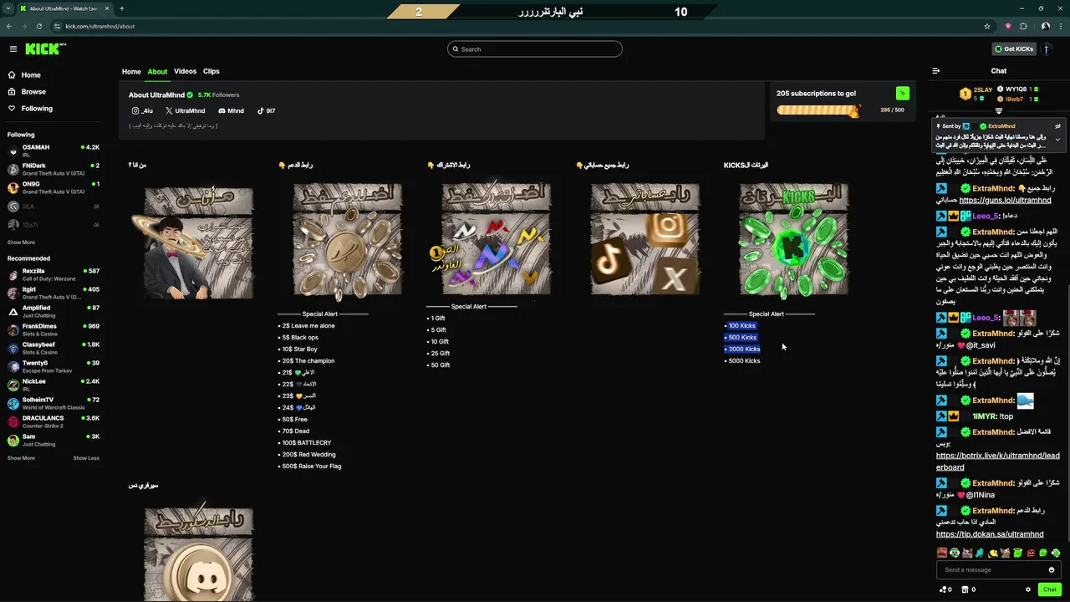The width and height of the screenshot is (1070, 602).
Task: Click the user avatar next to Get KICKs
Action: point(1047,49)
